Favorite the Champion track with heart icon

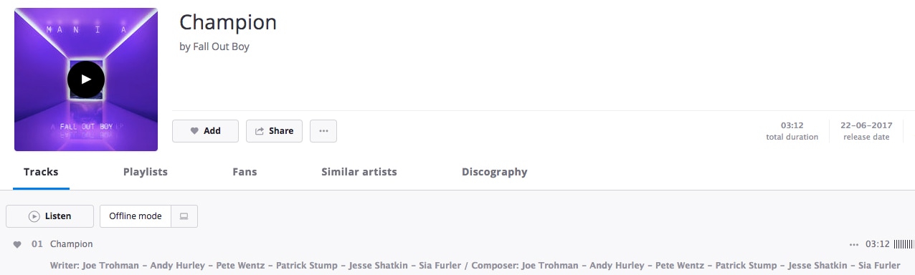coord(17,244)
